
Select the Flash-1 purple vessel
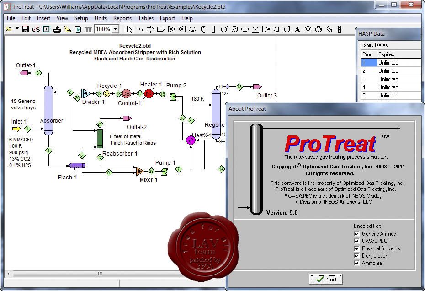pyautogui.click(x=77, y=166)
